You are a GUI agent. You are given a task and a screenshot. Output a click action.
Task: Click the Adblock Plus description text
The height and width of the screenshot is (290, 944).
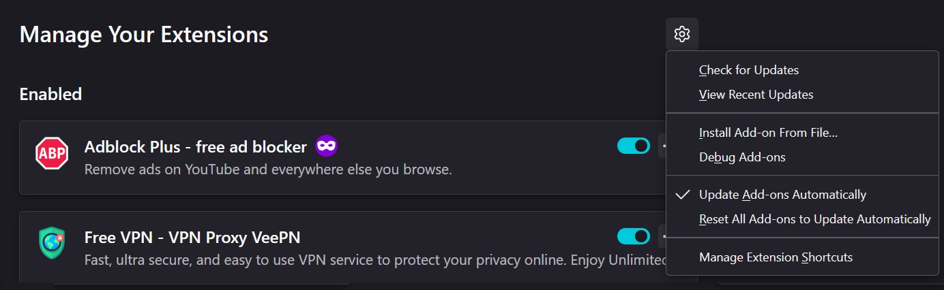(x=268, y=169)
